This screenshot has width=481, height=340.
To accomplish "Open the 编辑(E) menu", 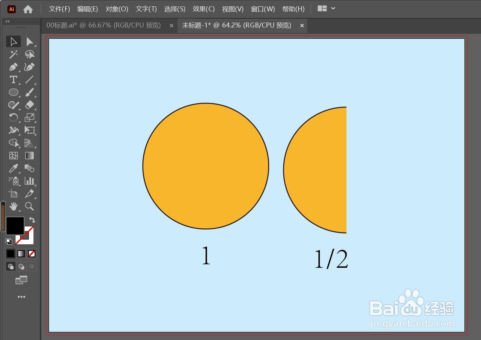I will 87,9.
